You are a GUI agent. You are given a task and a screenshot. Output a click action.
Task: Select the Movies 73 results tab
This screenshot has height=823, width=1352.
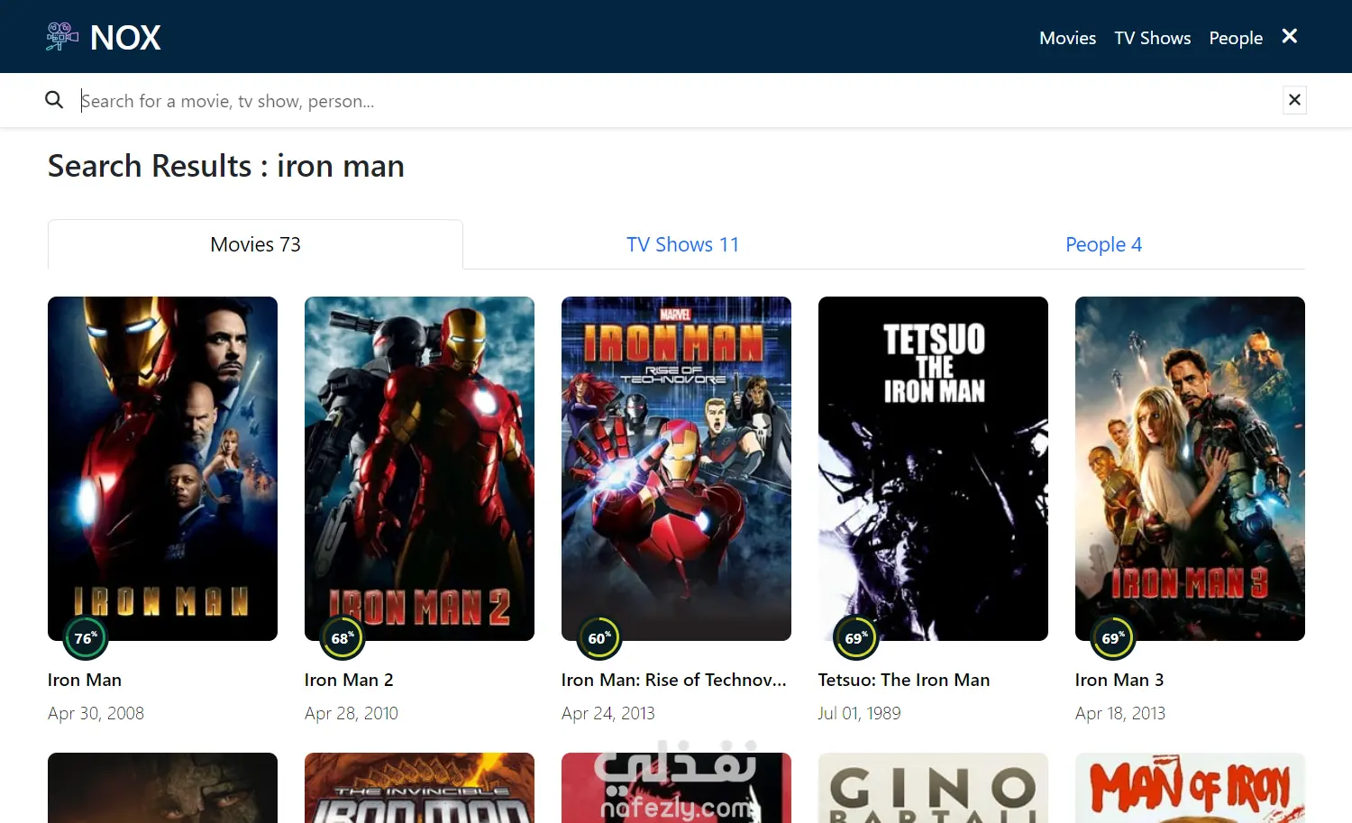pyautogui.click(x=255, y=244)
